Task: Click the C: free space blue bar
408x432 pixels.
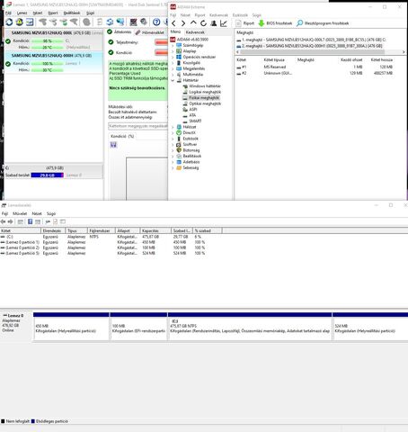Action: point(48,175)
